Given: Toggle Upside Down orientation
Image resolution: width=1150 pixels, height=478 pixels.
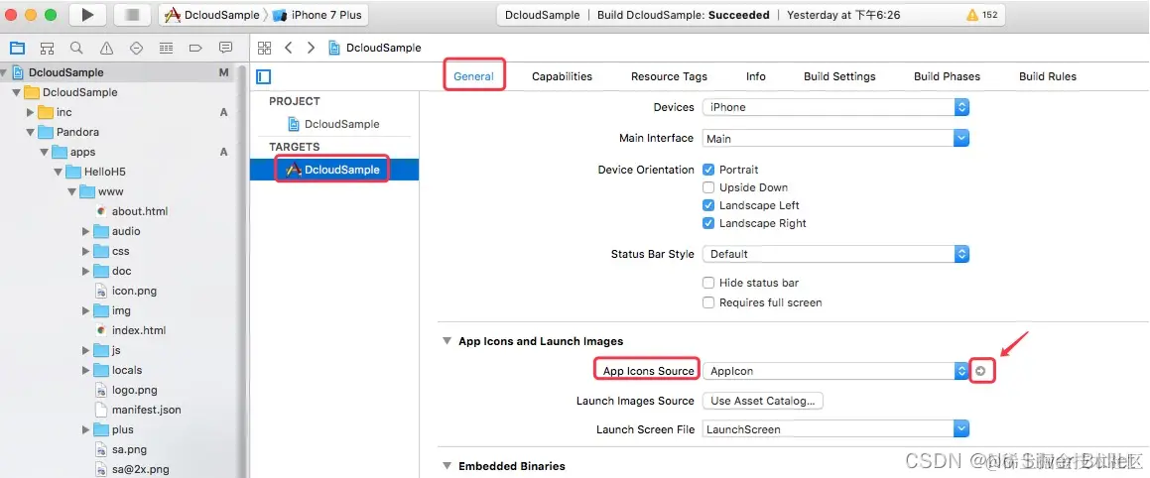Looking at the screenshot, I should click(708, 187).
